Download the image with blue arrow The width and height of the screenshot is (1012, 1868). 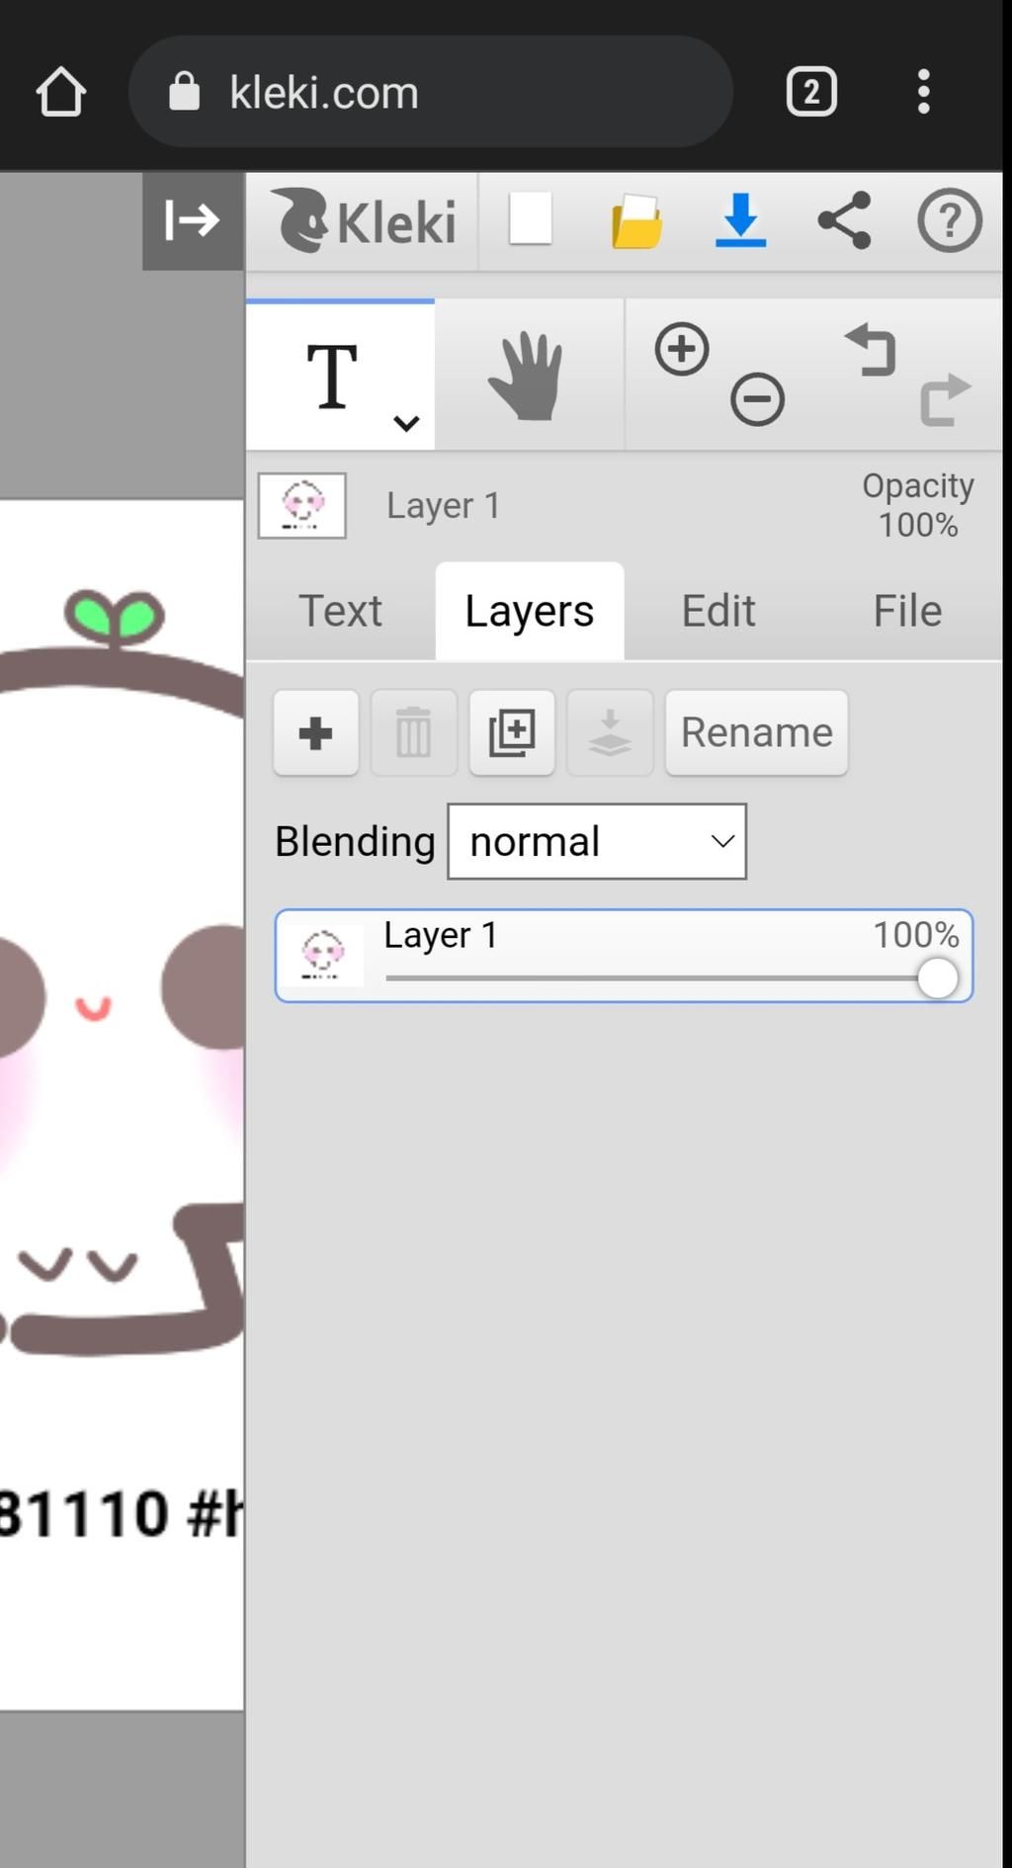point(740,219)
